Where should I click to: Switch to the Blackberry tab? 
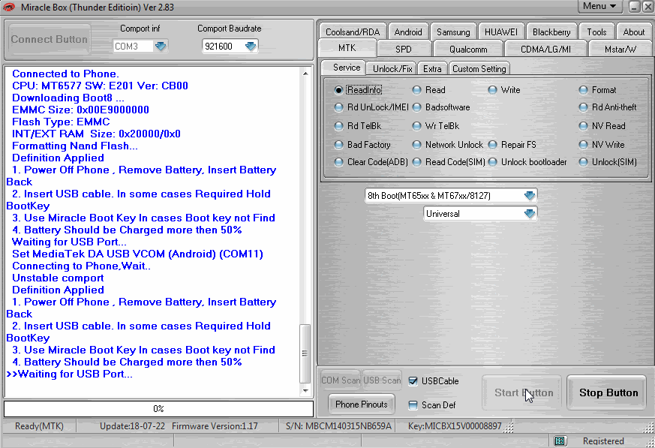551,32
